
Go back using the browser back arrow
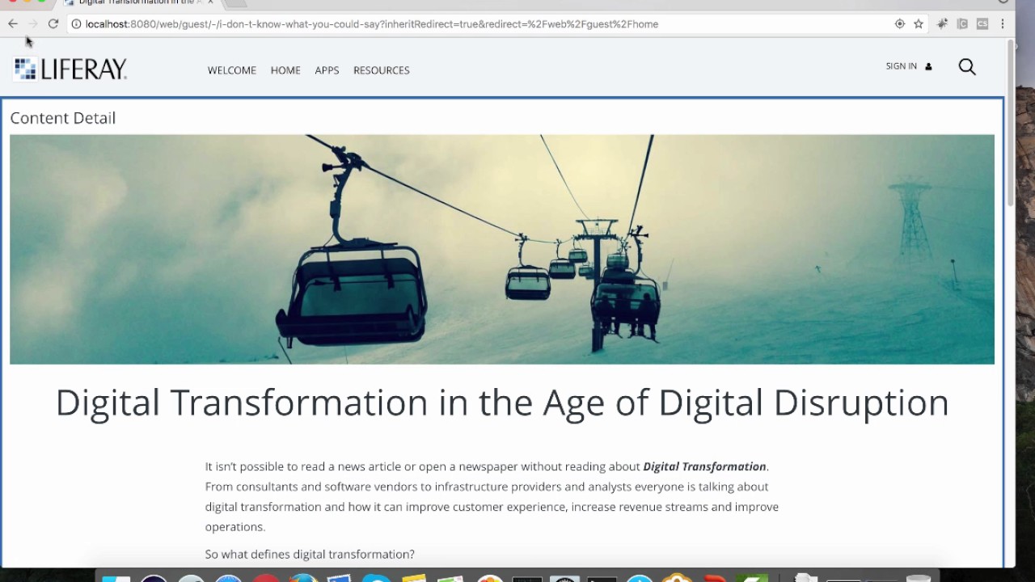click(13, 24)
